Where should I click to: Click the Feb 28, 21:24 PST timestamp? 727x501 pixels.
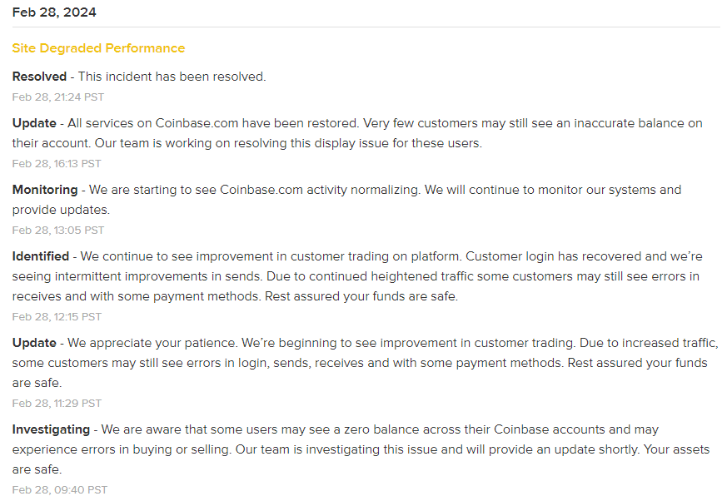coord(58,97)
